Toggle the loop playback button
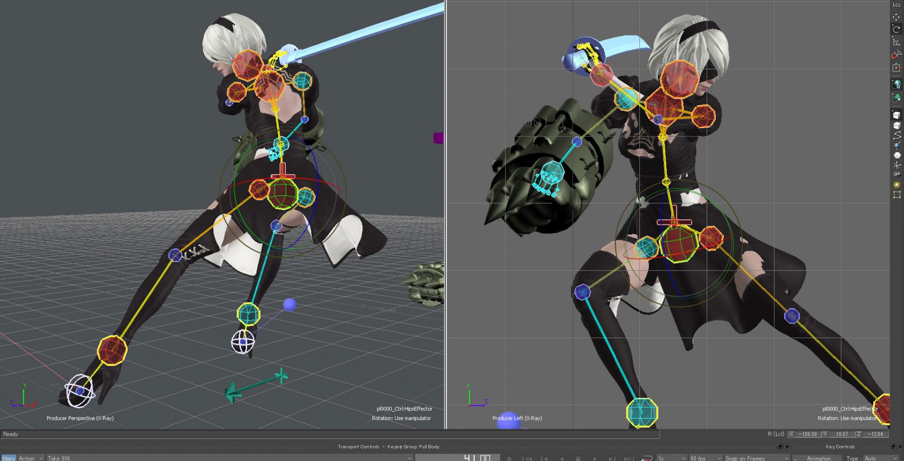This screenshot has height=461, width=904. click(x=647, y=458)
